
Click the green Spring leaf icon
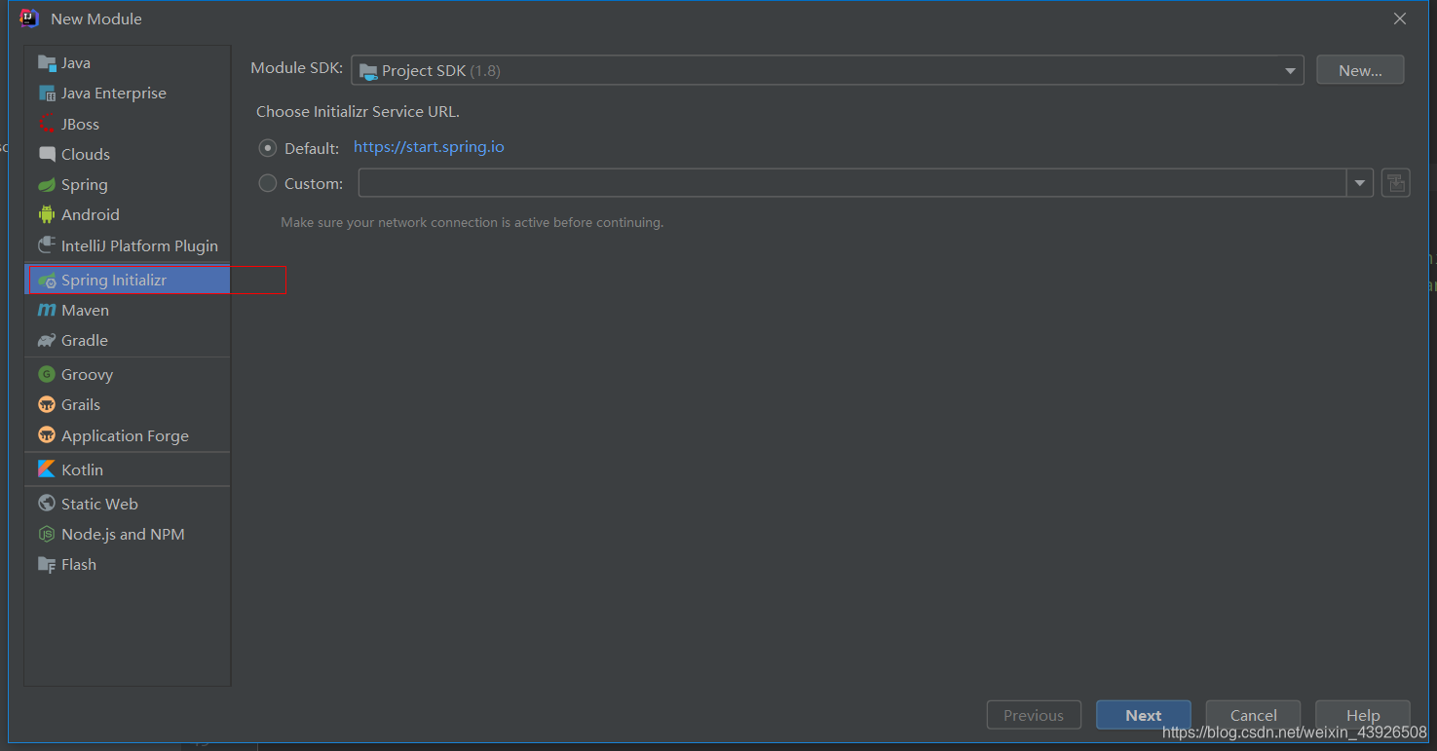(47, 185)
